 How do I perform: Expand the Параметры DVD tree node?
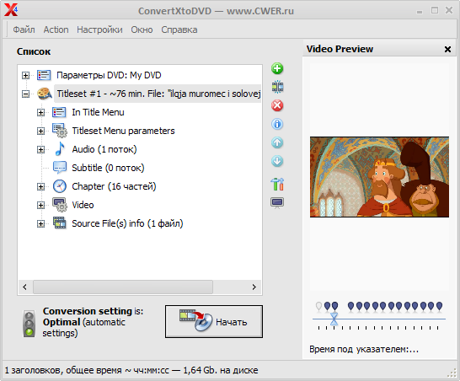click(26, 75)
